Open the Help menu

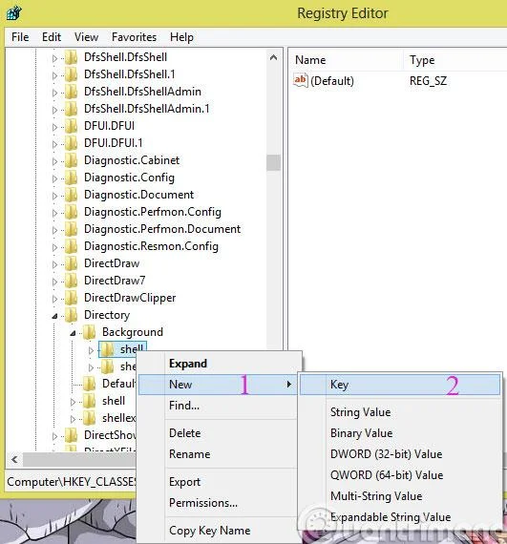tap(181, 37)
